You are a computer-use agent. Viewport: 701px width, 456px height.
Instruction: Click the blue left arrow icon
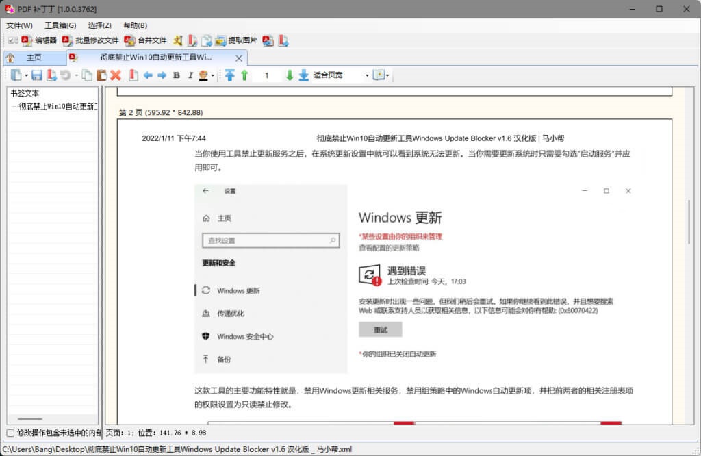click(x=148, y=75)
